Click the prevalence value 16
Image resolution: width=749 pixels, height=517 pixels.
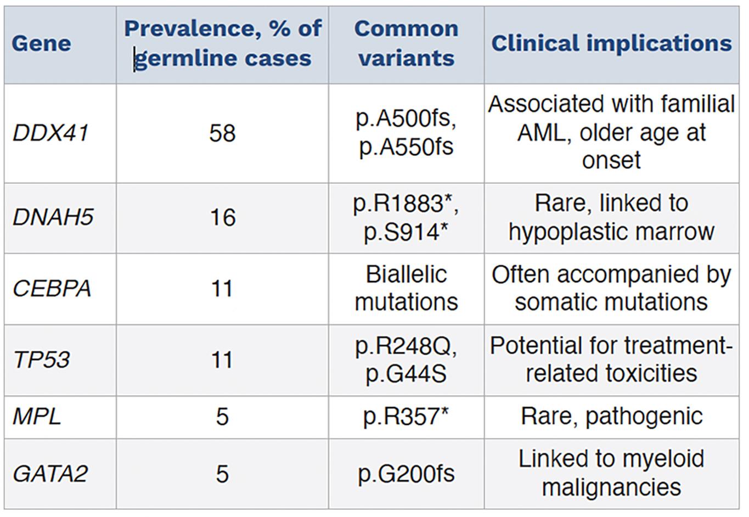point(222,218)
